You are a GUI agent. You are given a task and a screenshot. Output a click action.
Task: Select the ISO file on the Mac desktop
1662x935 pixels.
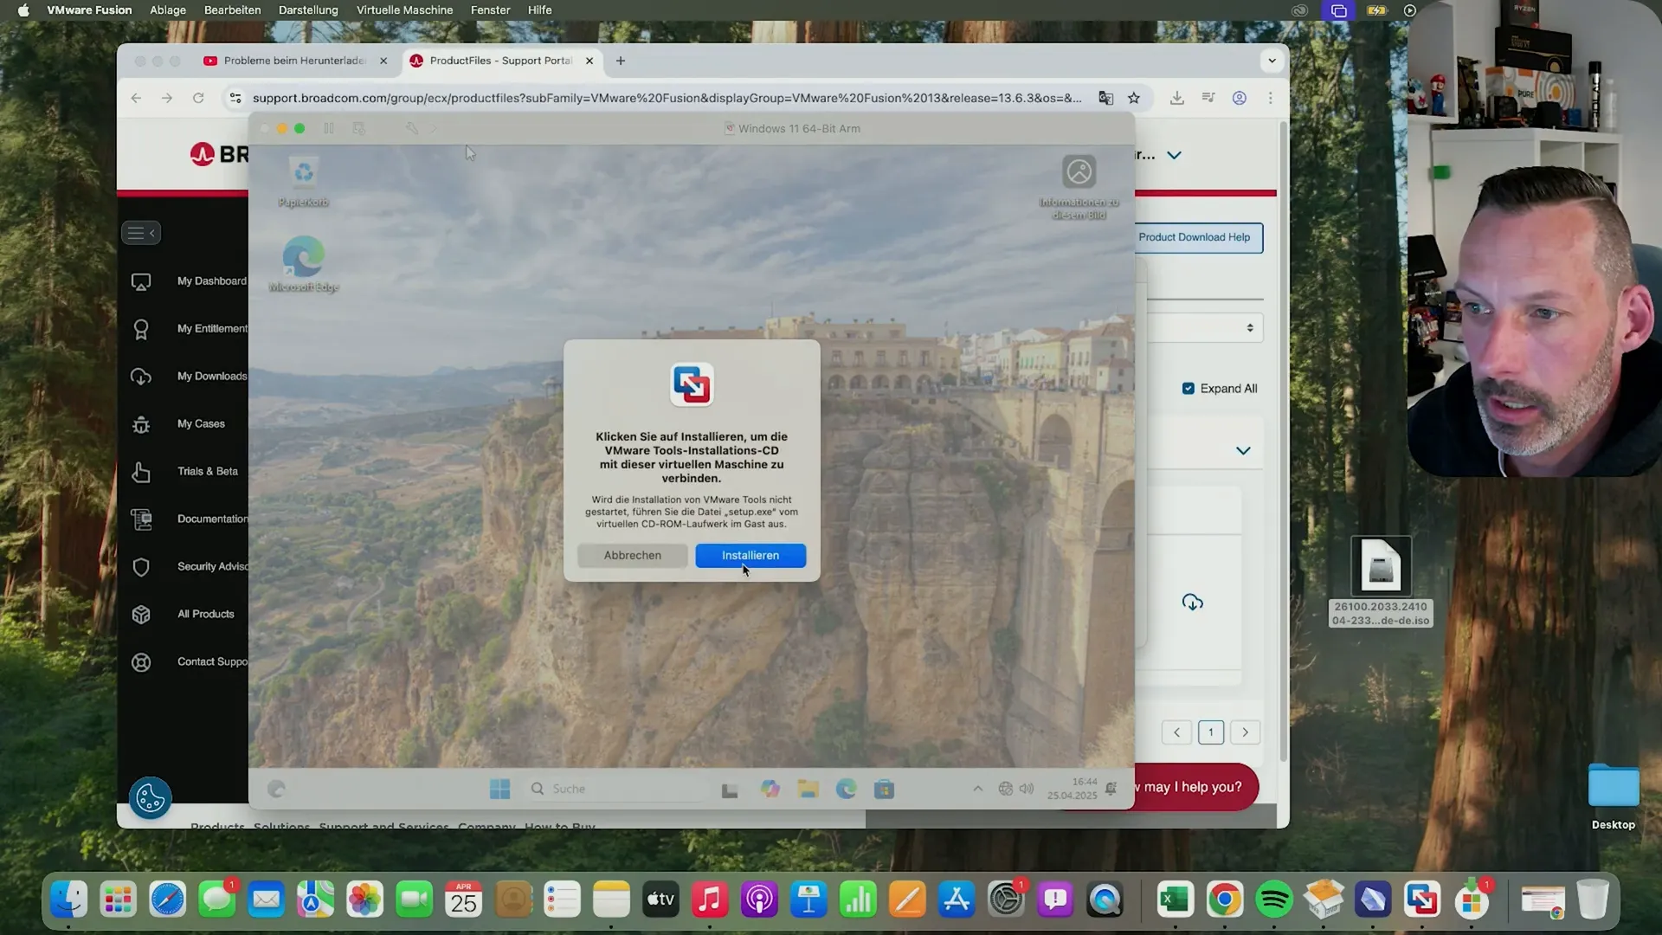click(x=1381, y=581)
